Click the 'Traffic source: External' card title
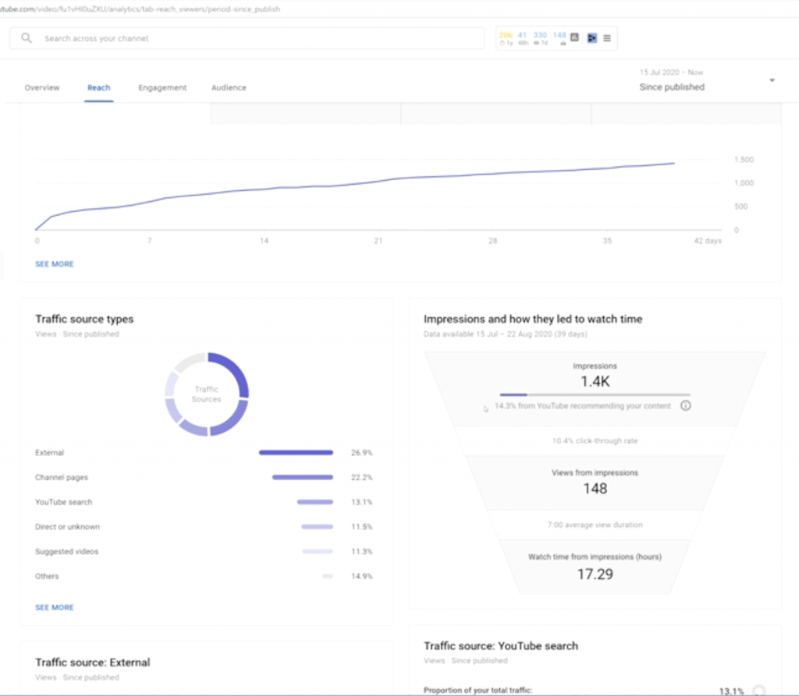Screen dimensions: 799x696 click(93, 662)
